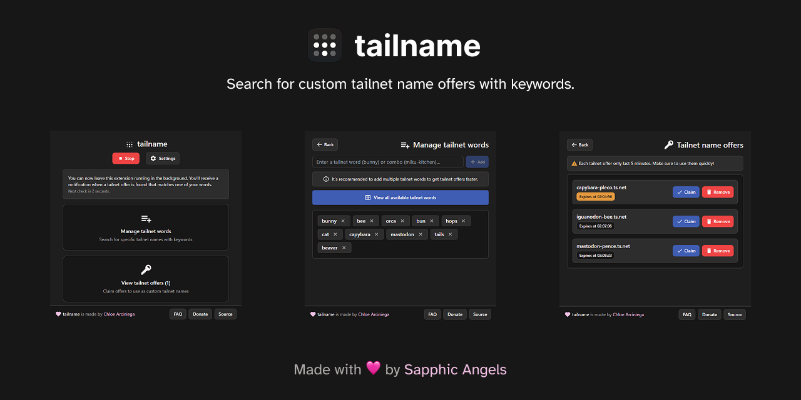
Task: Open Chloe Arciniega link in Manage words panel
Action: (374, 314)
